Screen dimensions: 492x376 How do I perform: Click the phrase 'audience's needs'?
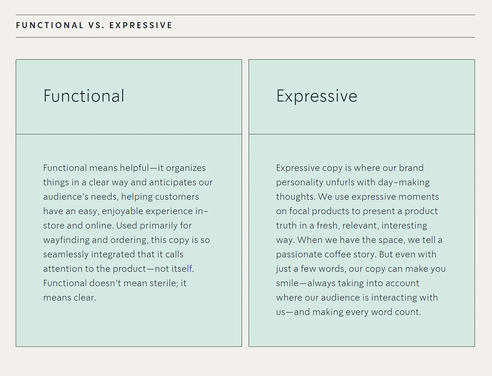pos(80,197)
